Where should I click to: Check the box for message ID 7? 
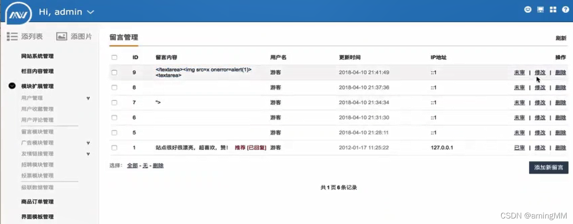point(114,103)
